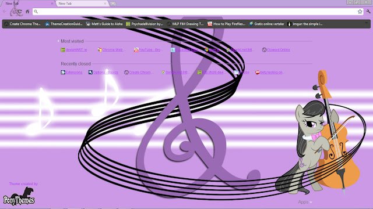Click the 'Recently closed' heading
The height and width of the screenshot is (209, 373).
point(76,64)
